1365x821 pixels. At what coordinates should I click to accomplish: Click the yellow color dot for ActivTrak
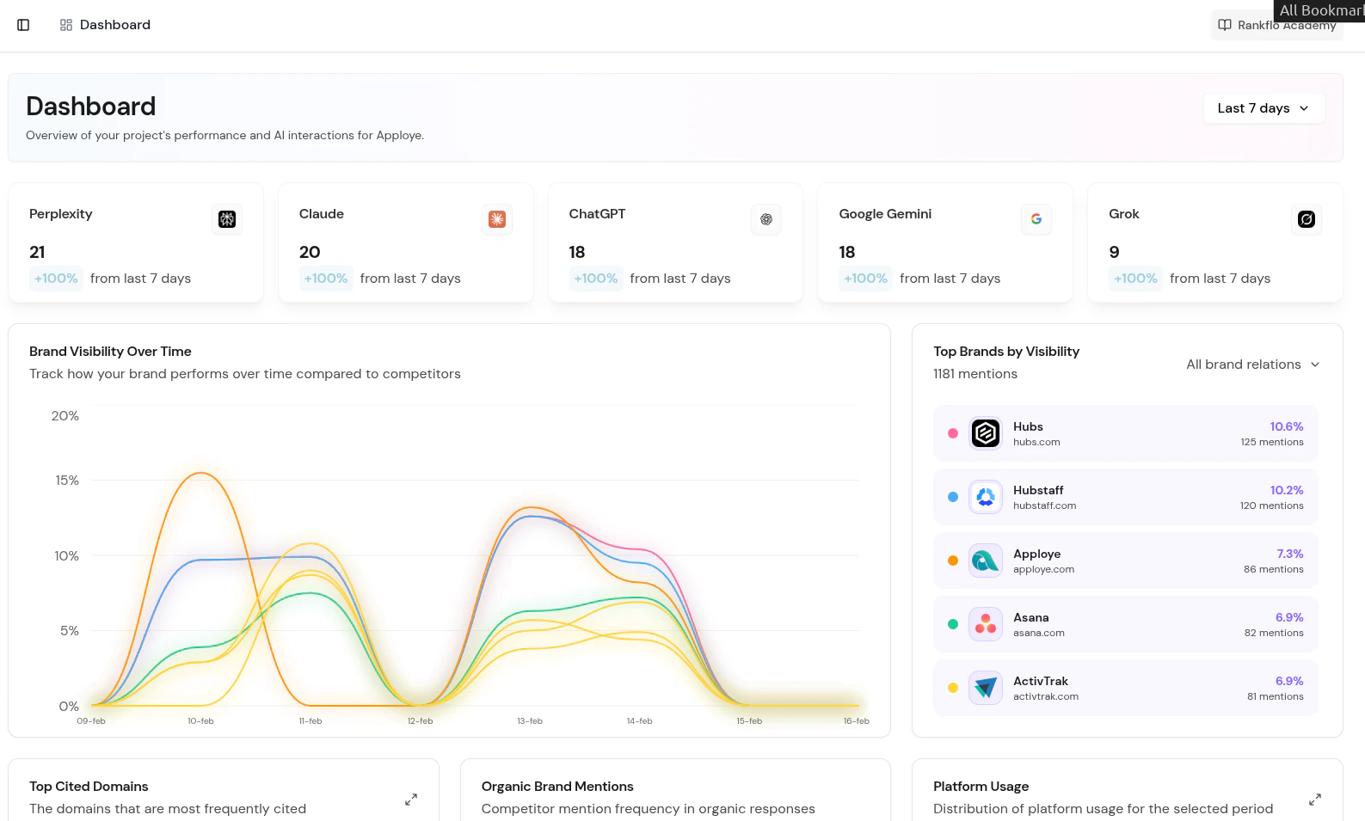pos(953,688)
